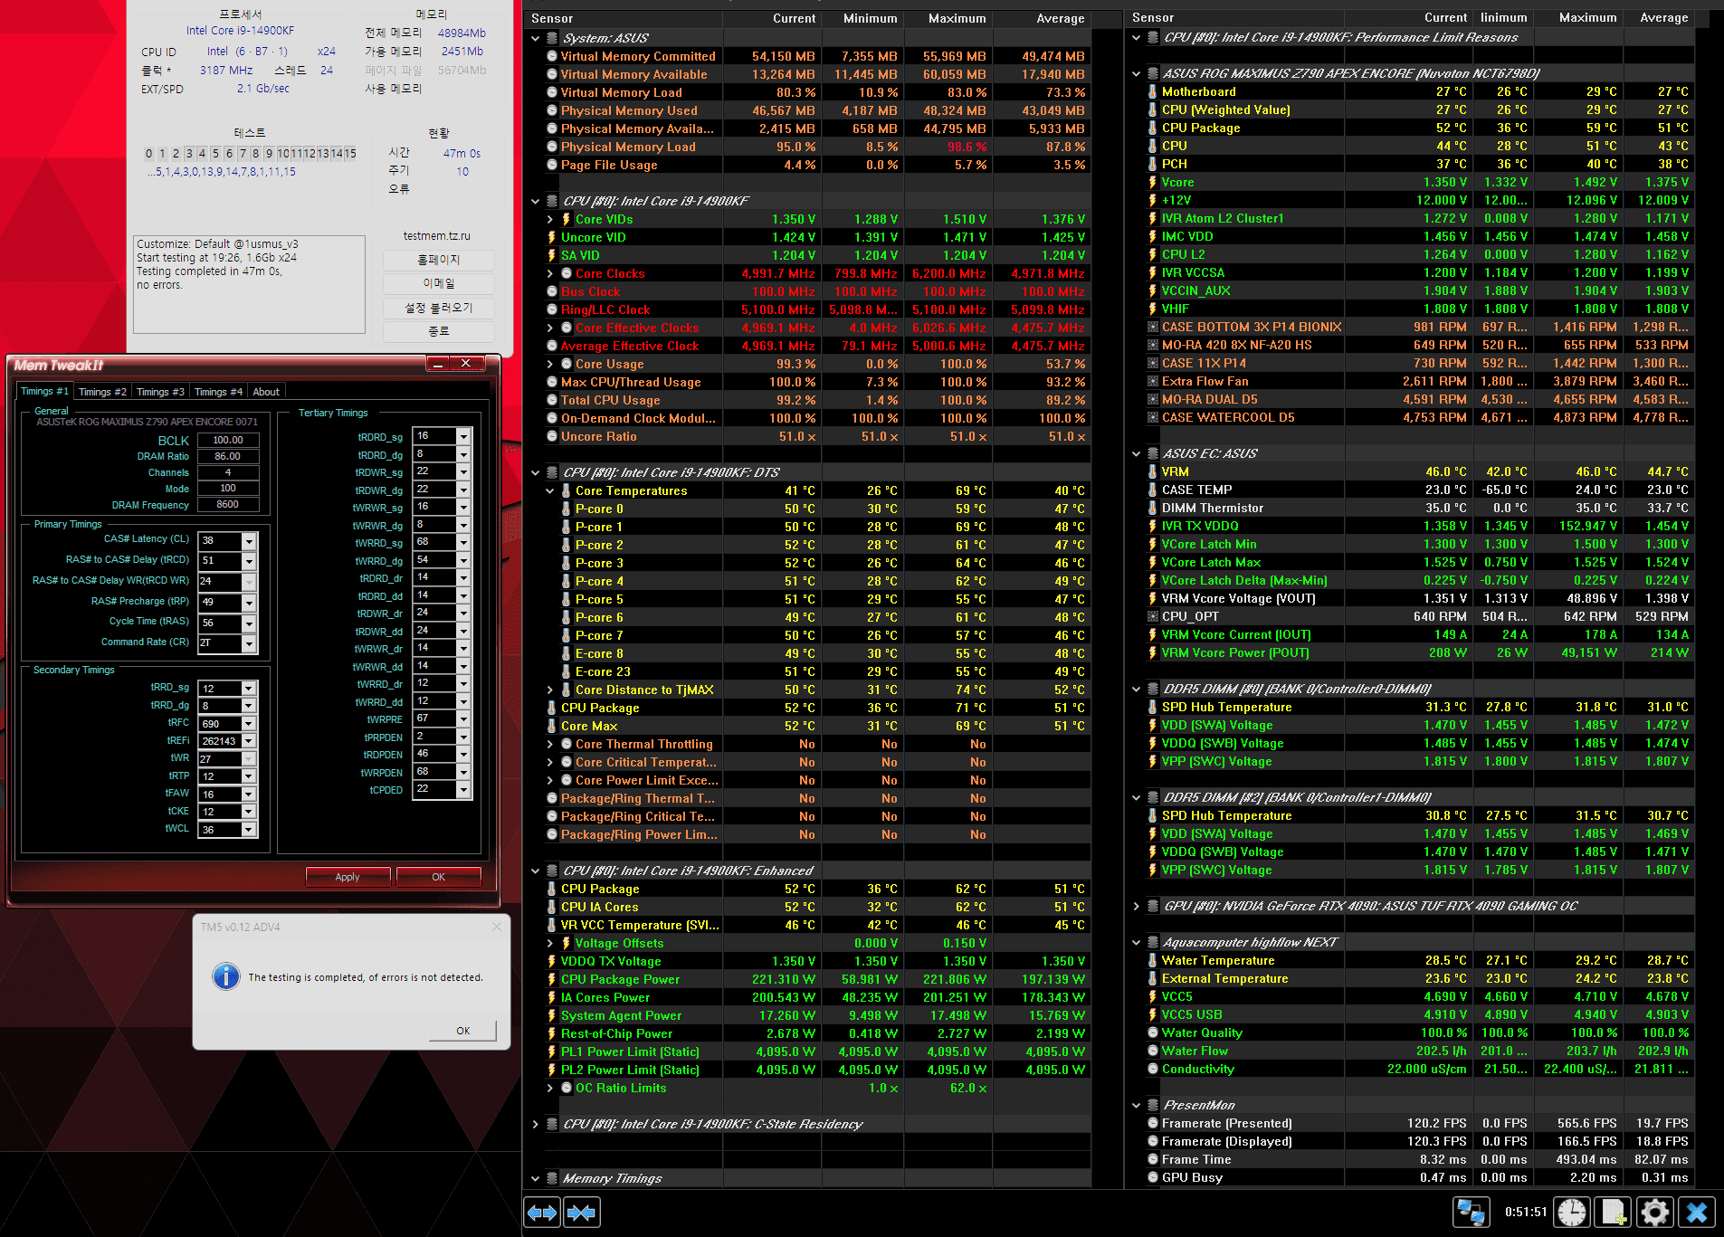The image size is (1724, 1237).
Task: Click the circle icon beside Bus Clock
Action: pyautogui.click(x=551, y=291)
